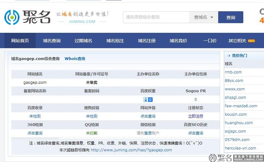The height and width of the screenshot is (162, 264).
Task: Click the 主办单位性质 column header
Action: (196, 74)
